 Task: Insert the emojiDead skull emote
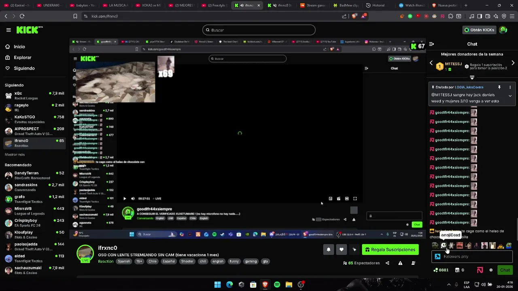pyautogui.click(x=444, y=245)
